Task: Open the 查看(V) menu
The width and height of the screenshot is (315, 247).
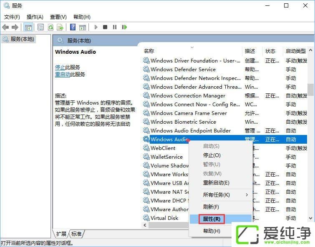Action: point(58,17)
